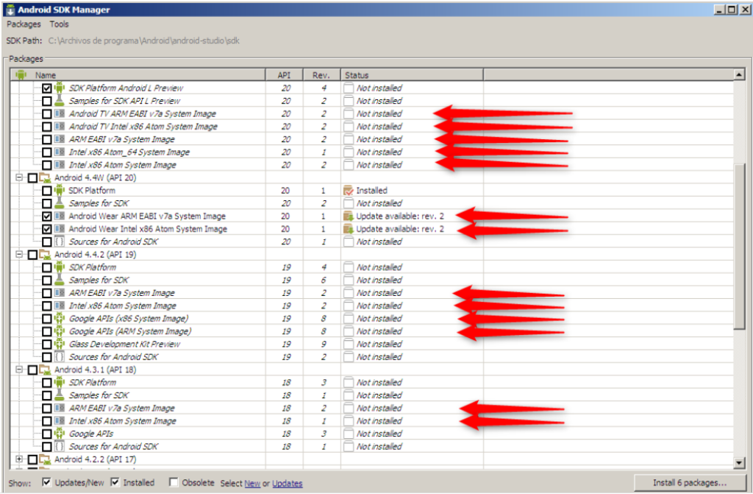The height and width of the screenshot is (494, 753).
Task: Click the vertical scrollbar thumb
Action: pyautogui.click(x=738, y=247)
